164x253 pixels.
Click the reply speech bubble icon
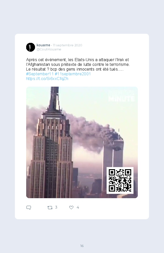pos(29,208)
